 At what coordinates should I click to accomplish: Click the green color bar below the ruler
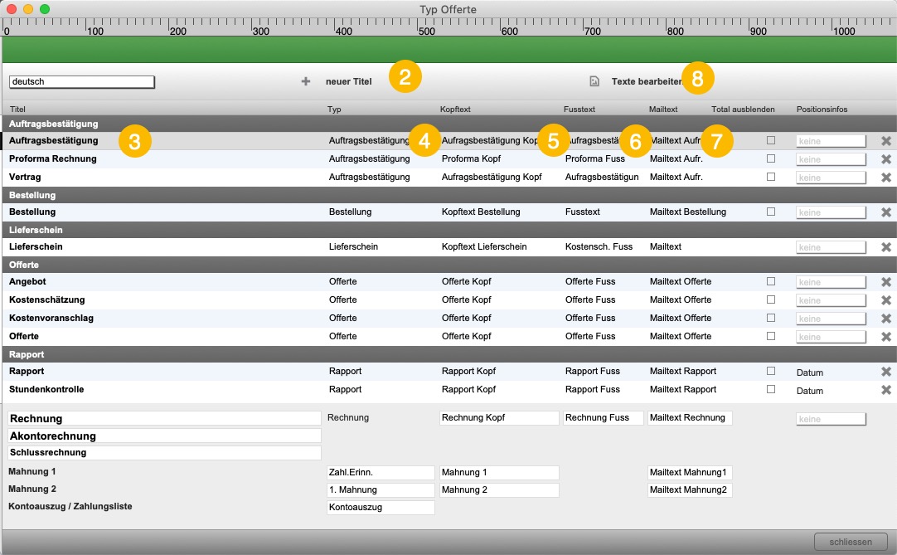coord(449,49)
